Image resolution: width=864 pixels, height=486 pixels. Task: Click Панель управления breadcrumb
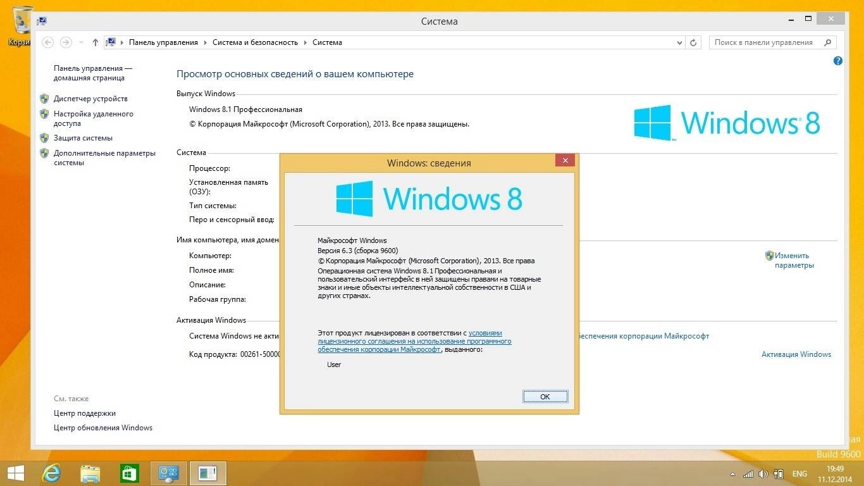coord(163,42)
